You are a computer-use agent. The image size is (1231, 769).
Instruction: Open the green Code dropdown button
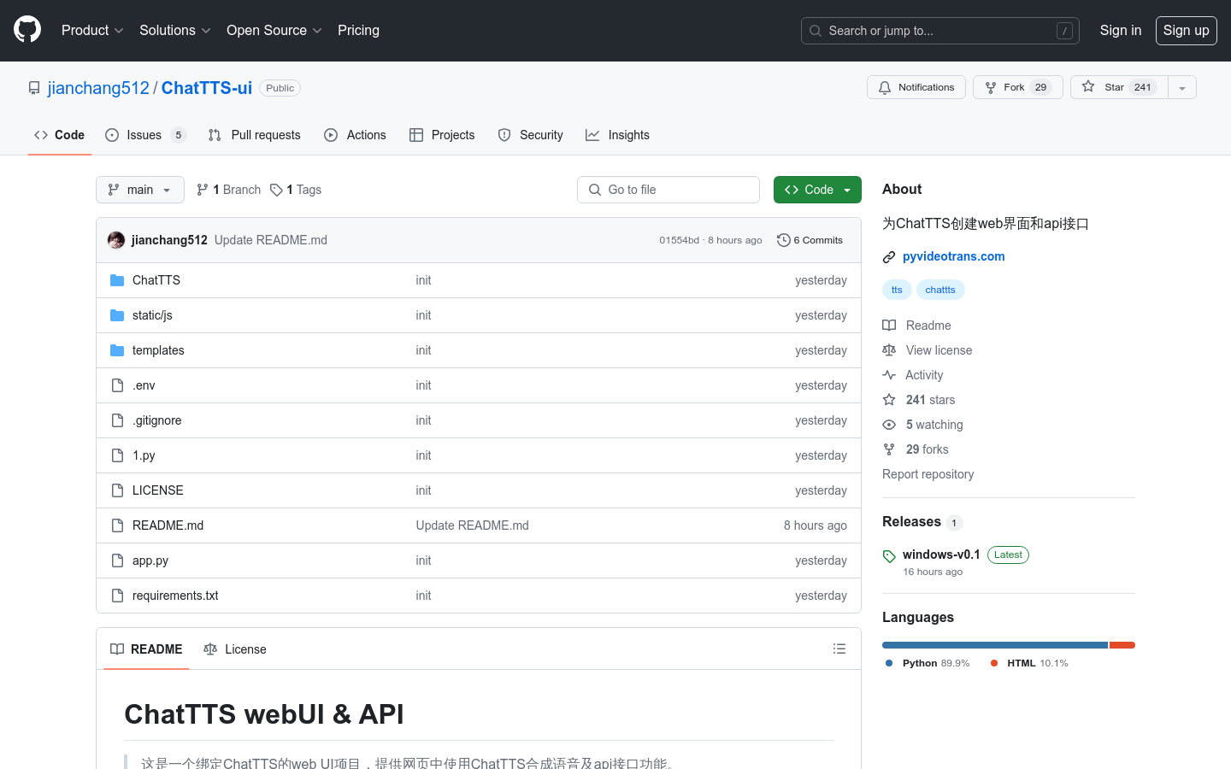[817, 190]
